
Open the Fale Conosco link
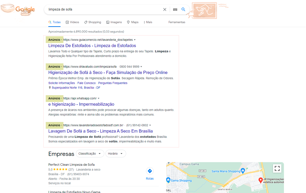(x=87, y=83)
